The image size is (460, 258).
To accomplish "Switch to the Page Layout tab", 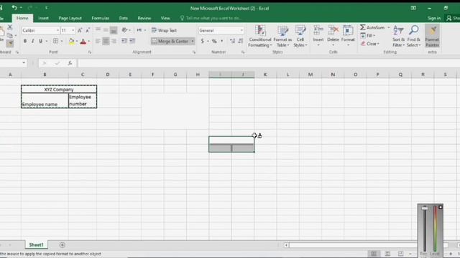I will point(70,18).
